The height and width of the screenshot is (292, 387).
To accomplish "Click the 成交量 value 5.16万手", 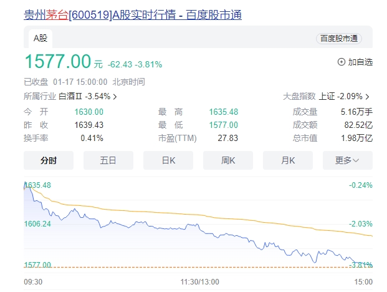I will [356, 112].
